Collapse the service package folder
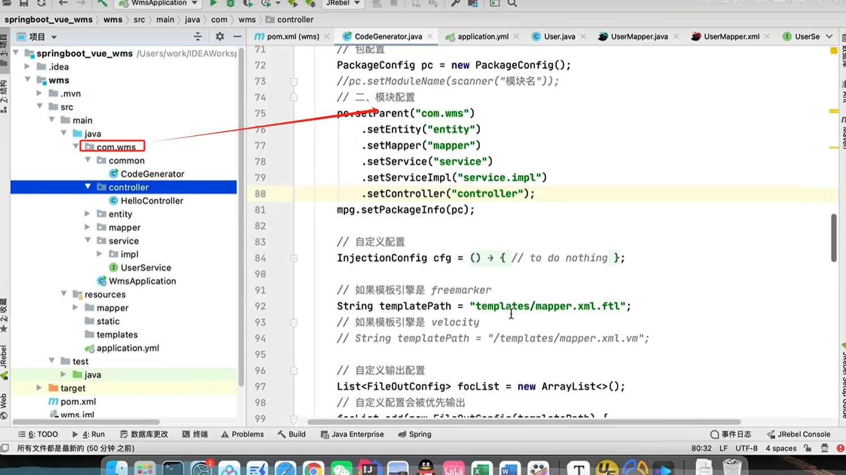Image resolution: width=846 pixels, height=475 pixels. [x=88, y=241]
